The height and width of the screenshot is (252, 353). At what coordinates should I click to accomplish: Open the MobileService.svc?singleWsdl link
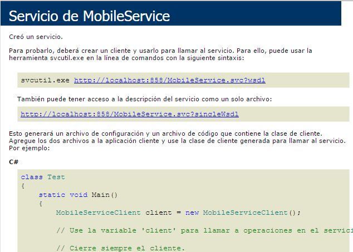point(130,114)
